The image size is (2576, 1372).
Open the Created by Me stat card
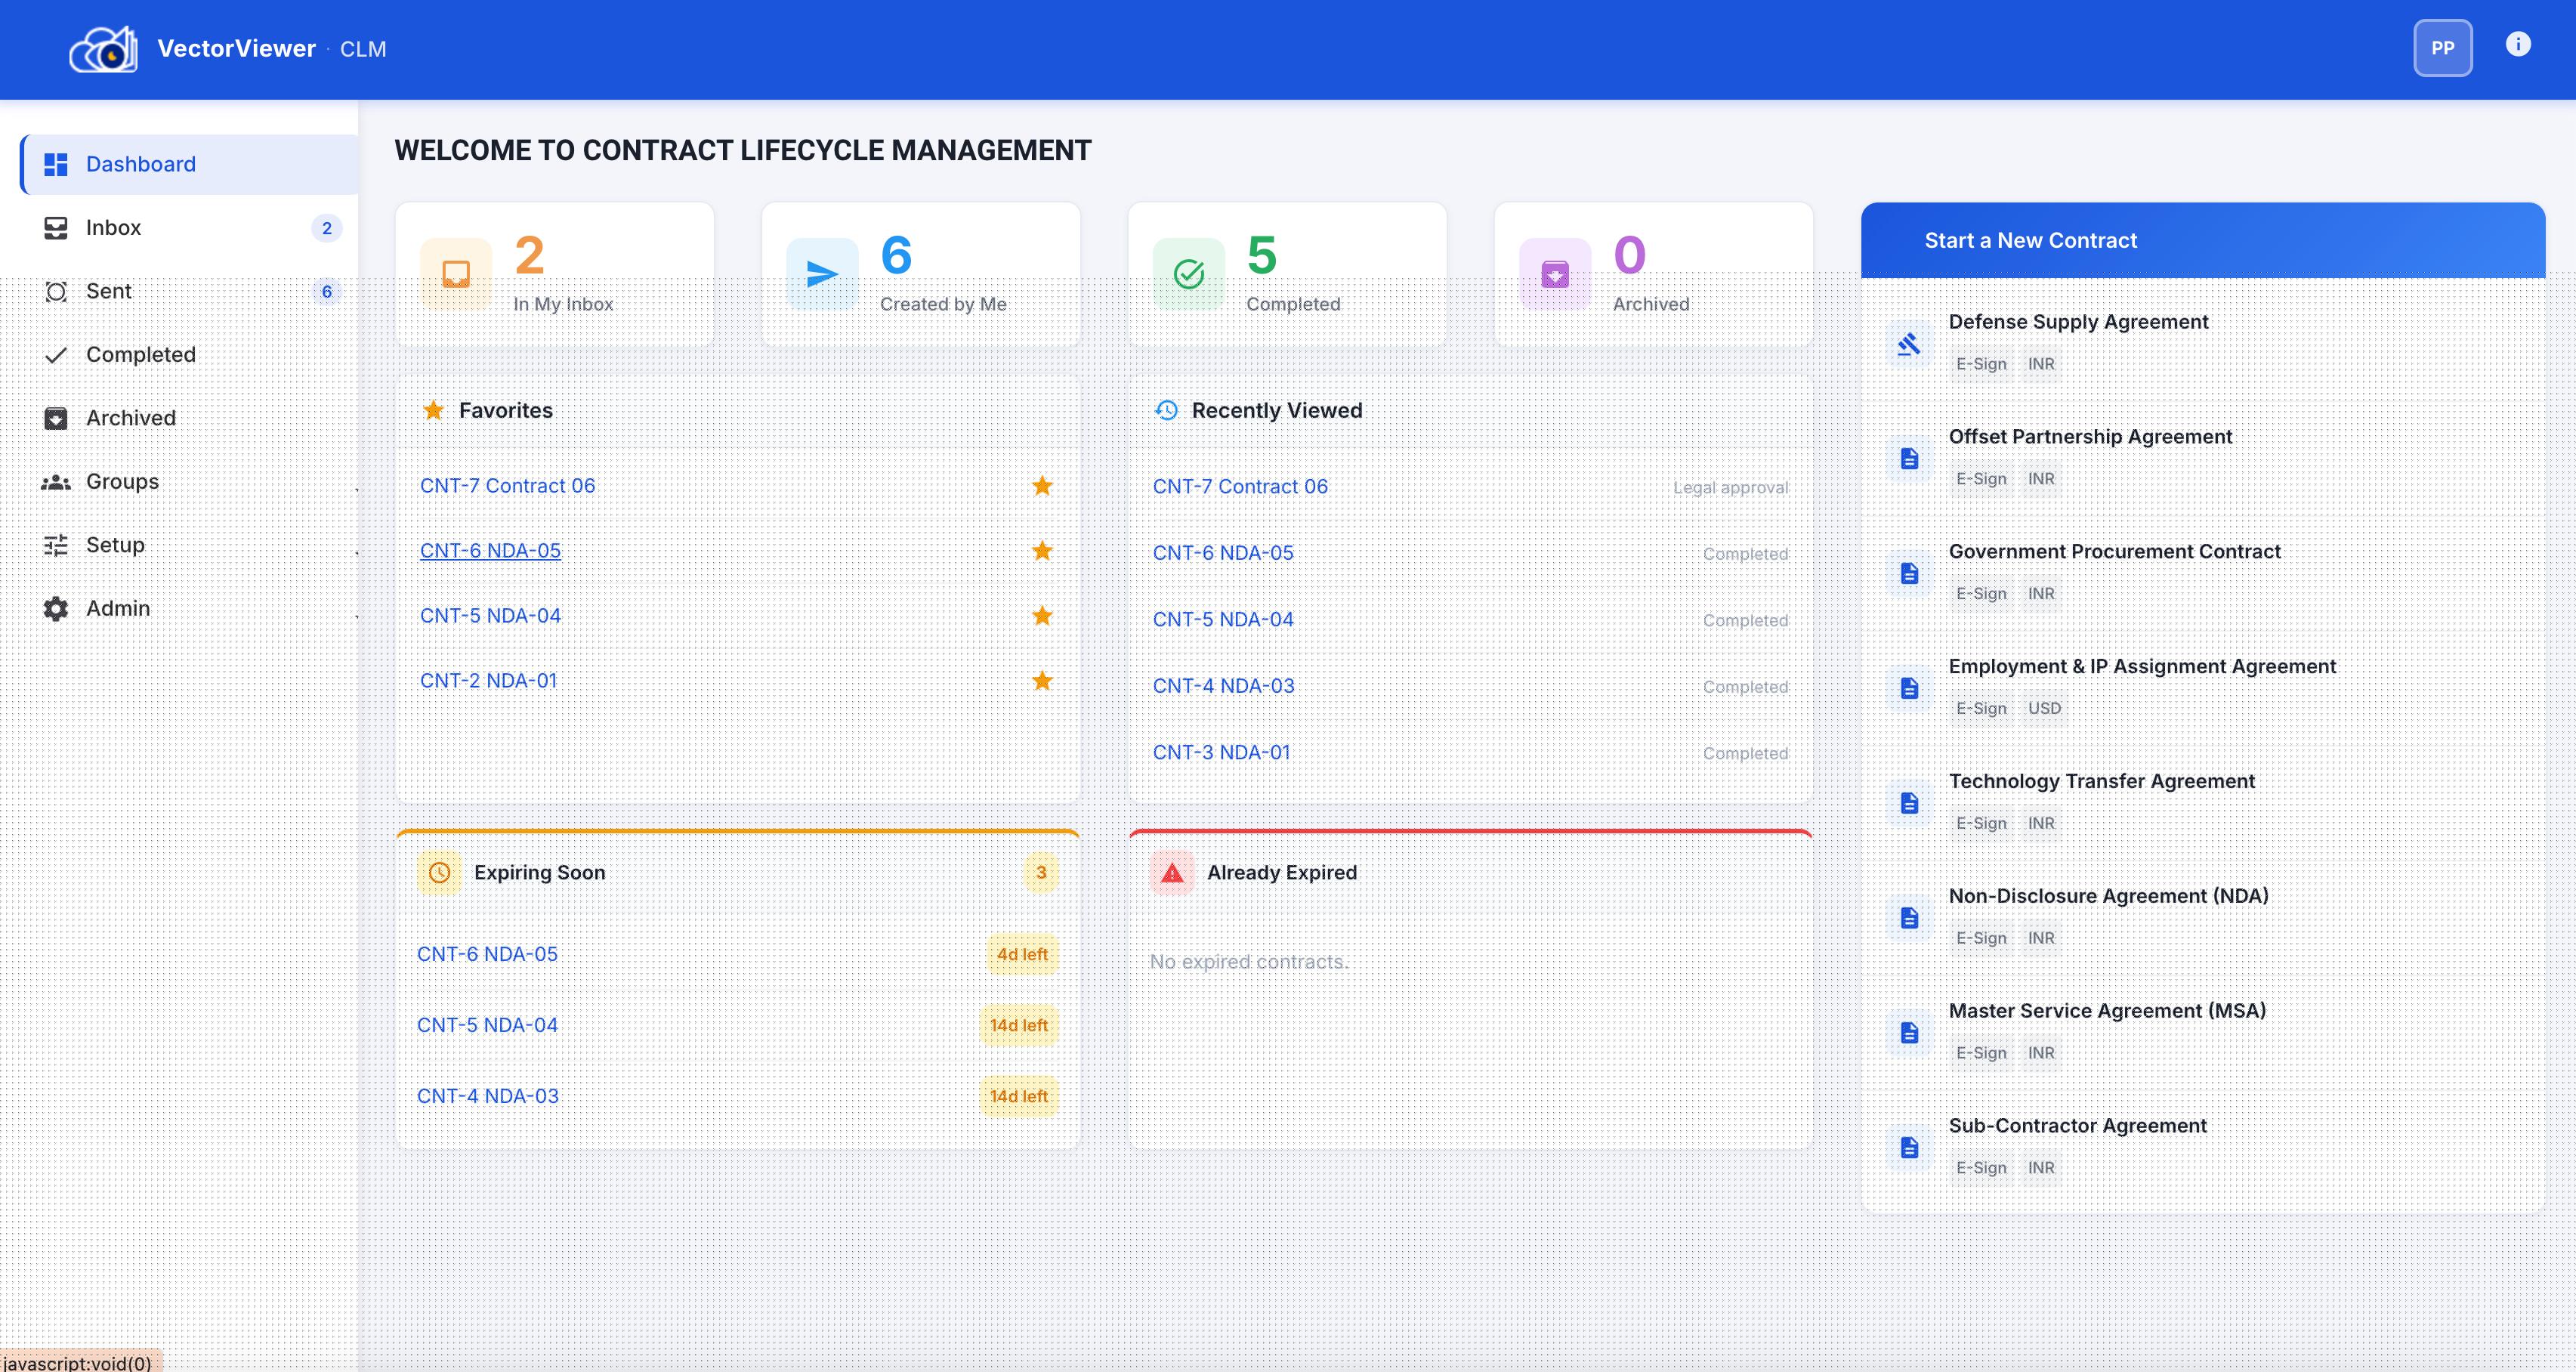(921, 274)
